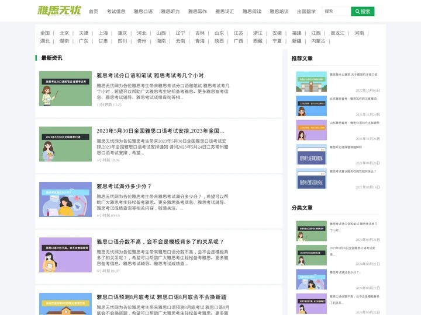Open recommended article 雅思听力选择题库题解析

tap(346, 147)
